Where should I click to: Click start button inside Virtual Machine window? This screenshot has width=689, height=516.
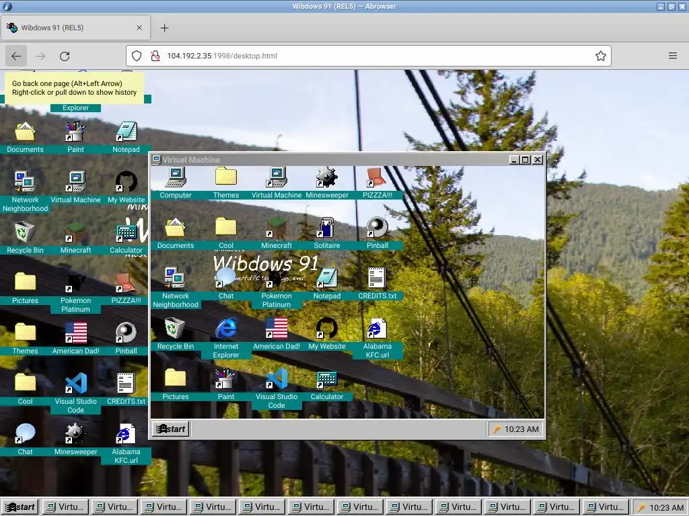point(170,429)
